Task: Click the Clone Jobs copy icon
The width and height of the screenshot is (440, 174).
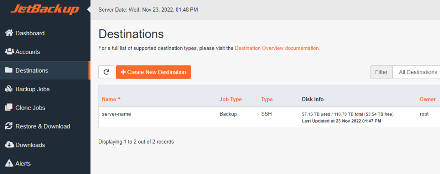Action: 9,107
